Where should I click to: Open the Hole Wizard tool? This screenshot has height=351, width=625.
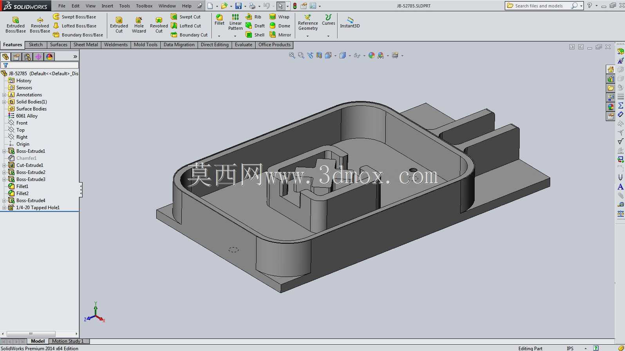click(x=139, y=25)
